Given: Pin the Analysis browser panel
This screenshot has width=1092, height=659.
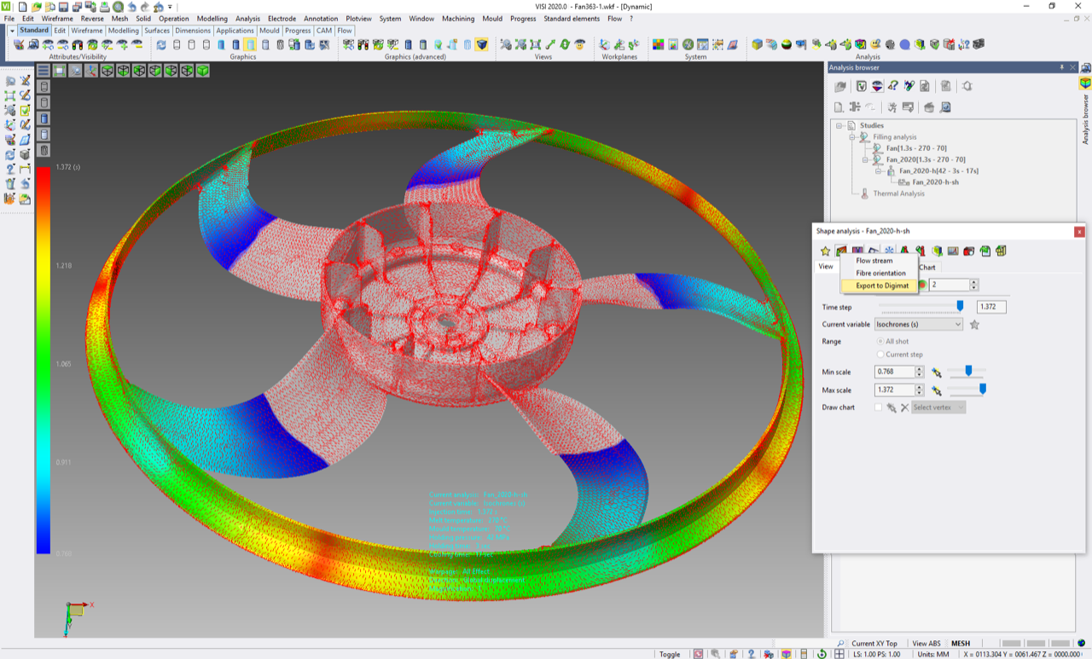Looking at the screenshot, I should click(1062, 67).
